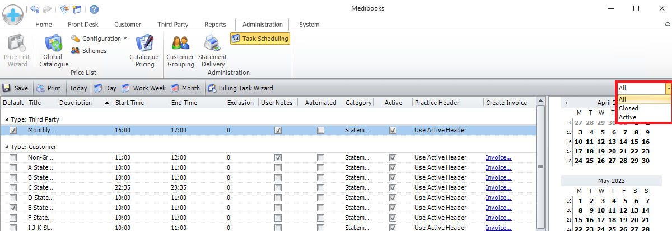Select Closed from the filter dropdown list
This screenshot has width=672, height=231.
pyautogui.click(x=628, y=108)
